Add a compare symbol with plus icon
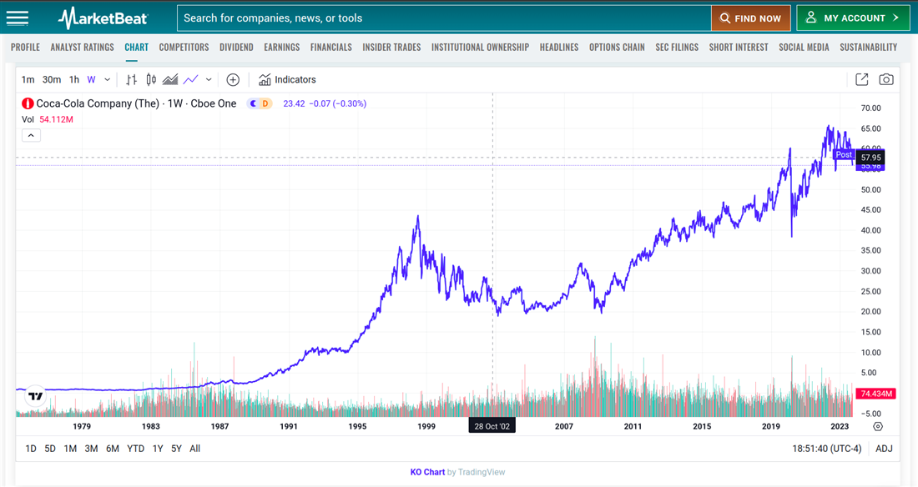 [233, 79]
